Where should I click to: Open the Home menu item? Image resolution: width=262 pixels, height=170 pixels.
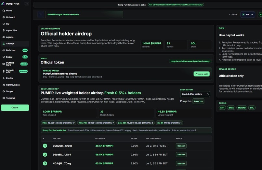(15, 11)
